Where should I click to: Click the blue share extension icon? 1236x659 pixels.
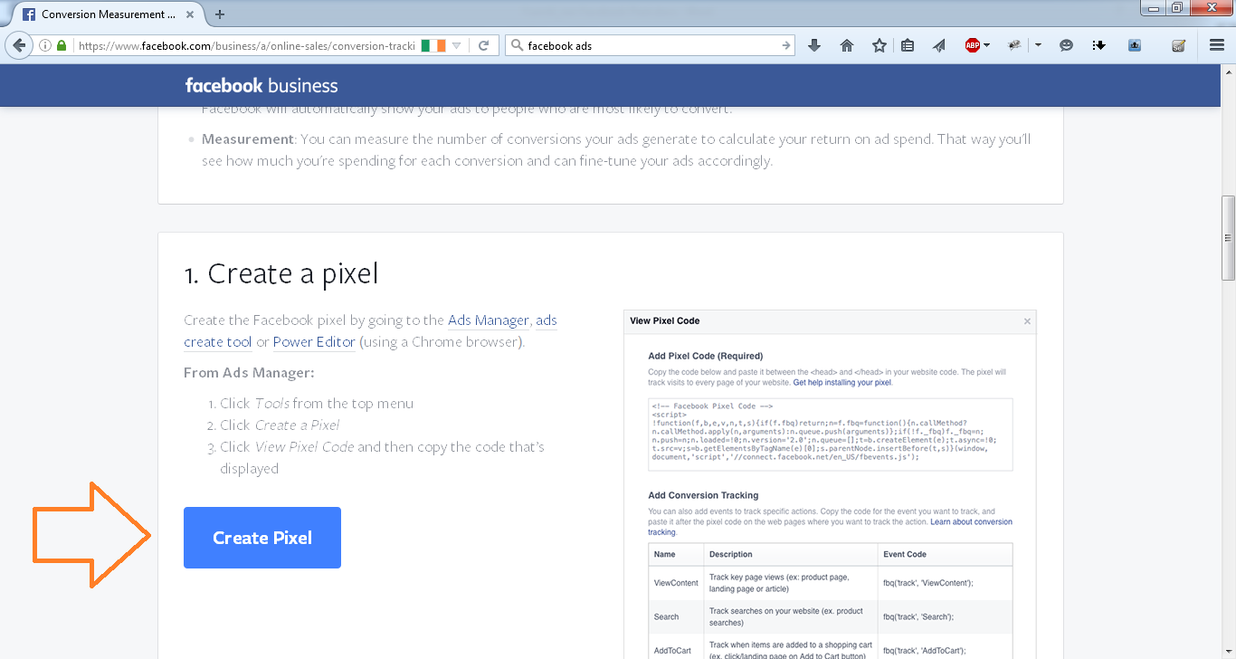pyautogui.click(x=1135, y=45)
